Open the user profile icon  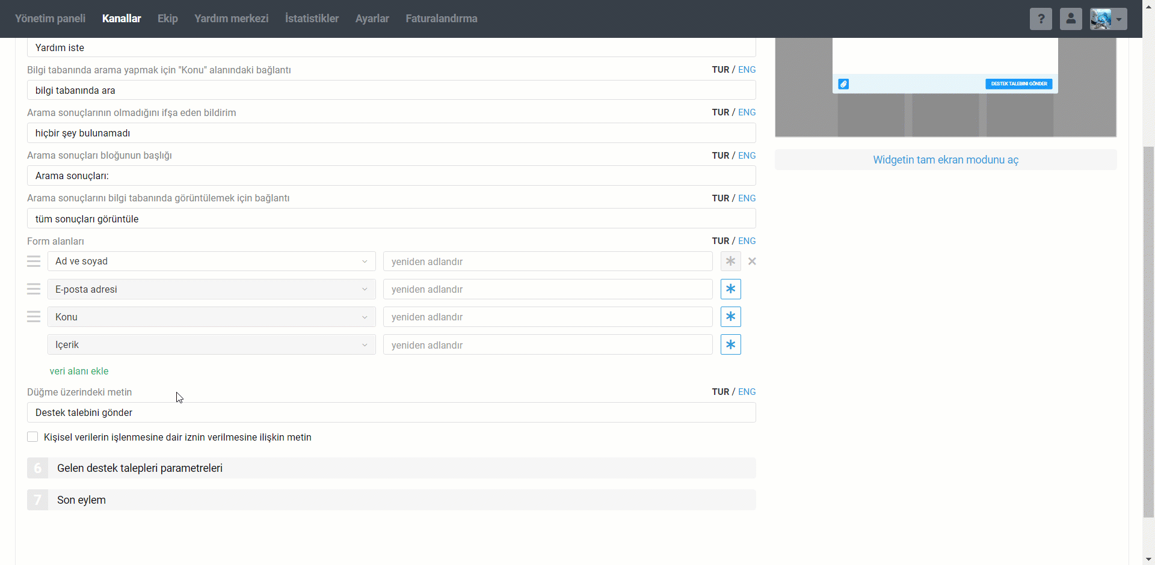tap(1071, 19)
